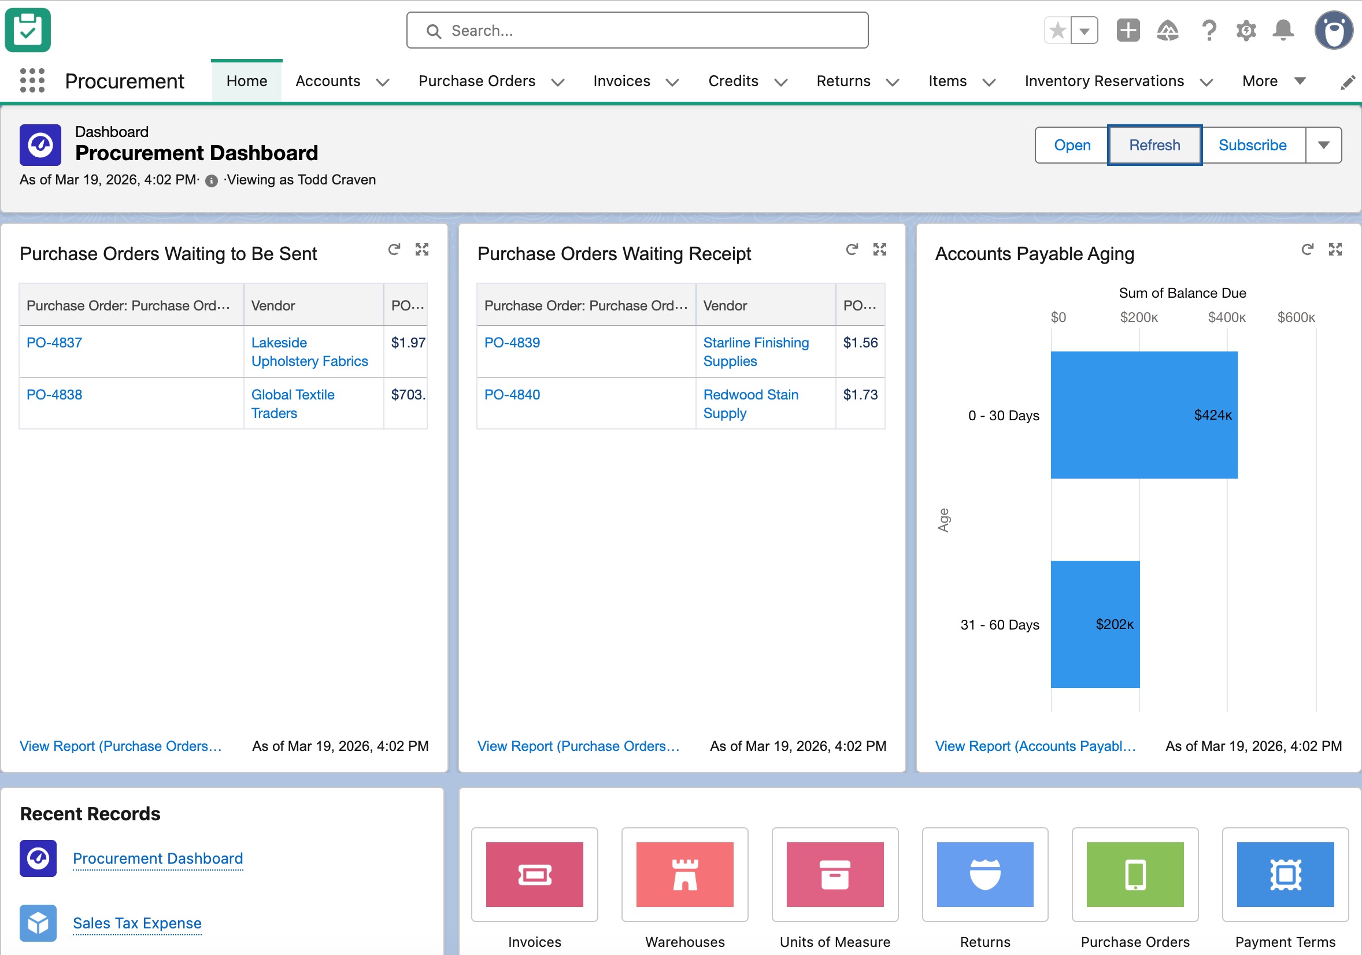
Task: Open the Items tab
Action: click(948, 82)
